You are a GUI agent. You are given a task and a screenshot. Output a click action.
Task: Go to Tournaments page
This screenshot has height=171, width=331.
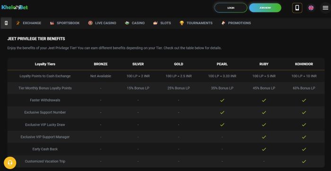click(200, 23)
